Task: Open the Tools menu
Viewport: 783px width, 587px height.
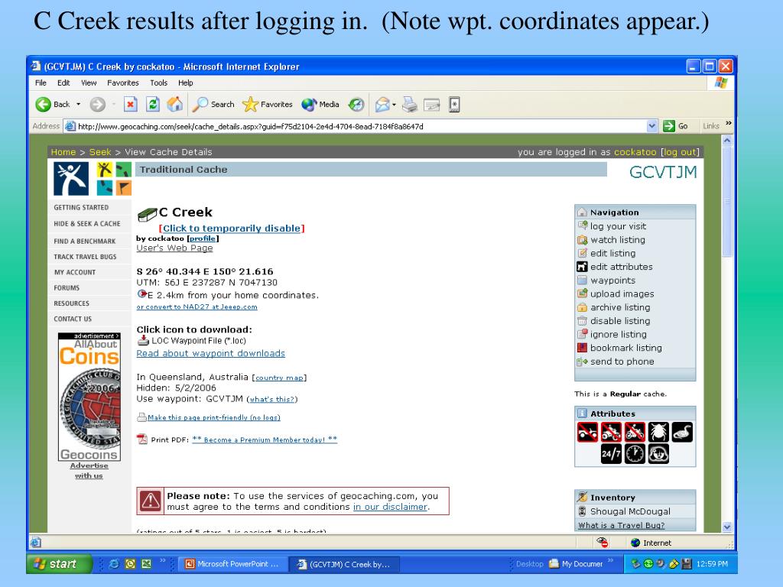Action: (x=159, y=83)
